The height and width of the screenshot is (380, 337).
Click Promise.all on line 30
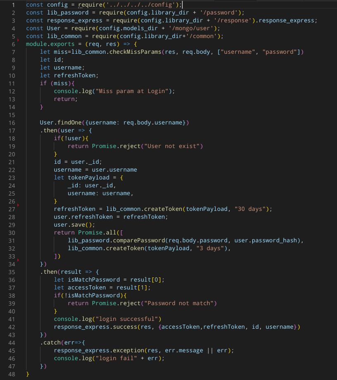[97, 232]
